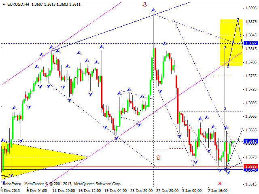
Task: Click the 9 Dec 04:00 time label
Action: [x=36, y=190]
